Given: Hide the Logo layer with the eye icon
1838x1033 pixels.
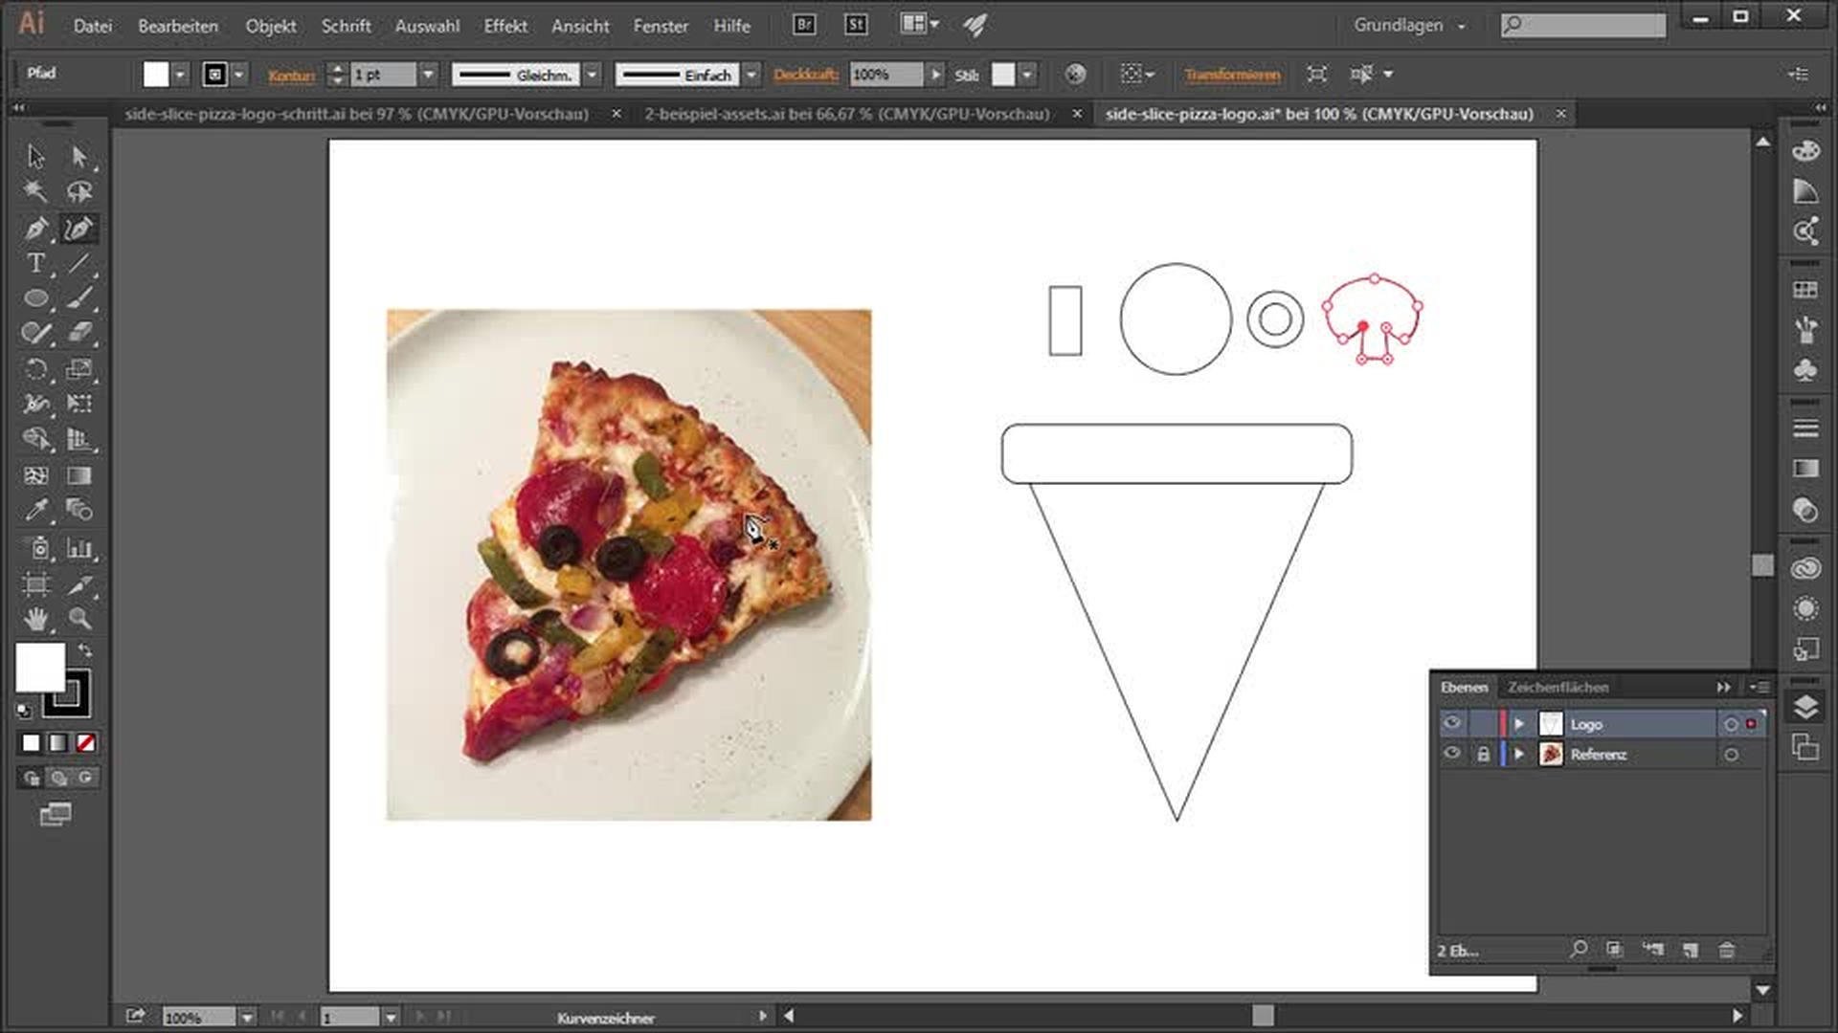Looking at the screenshot, I should [x=1452, y=723].
